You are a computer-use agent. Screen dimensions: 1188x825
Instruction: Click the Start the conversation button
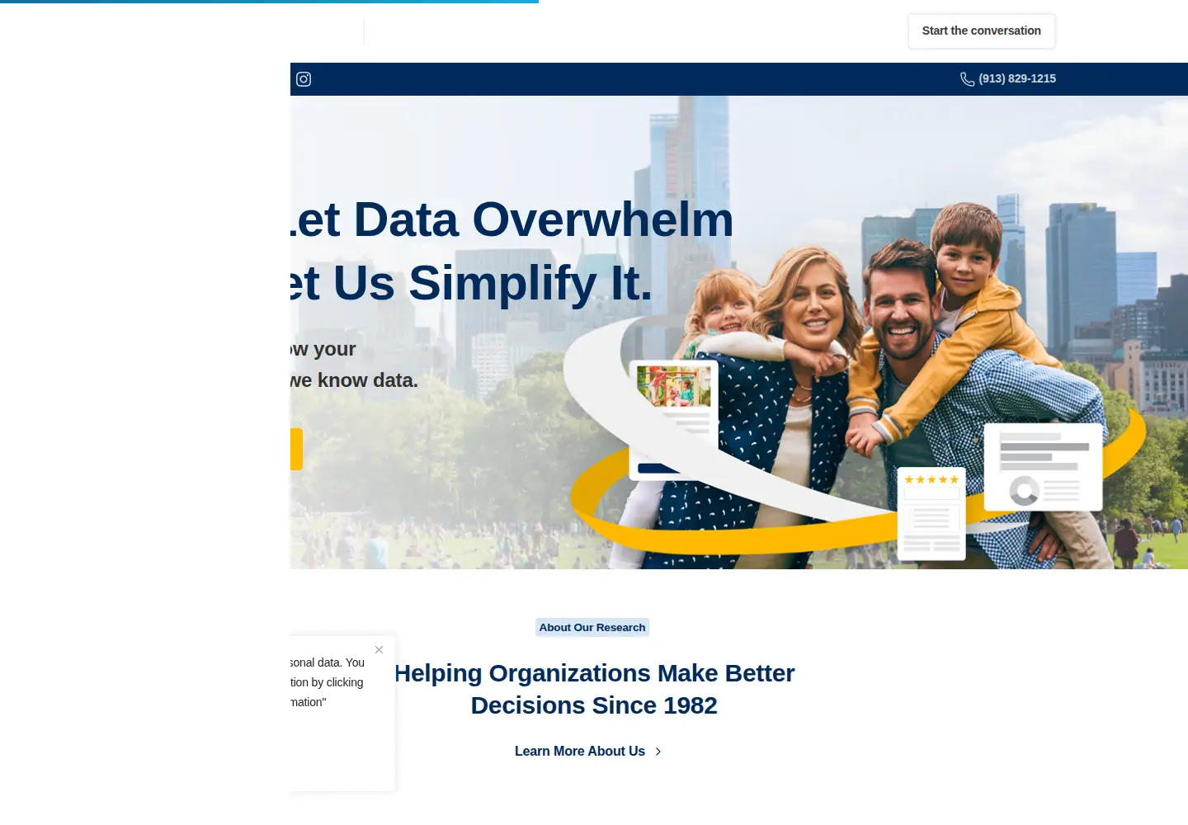click(981, 31)
